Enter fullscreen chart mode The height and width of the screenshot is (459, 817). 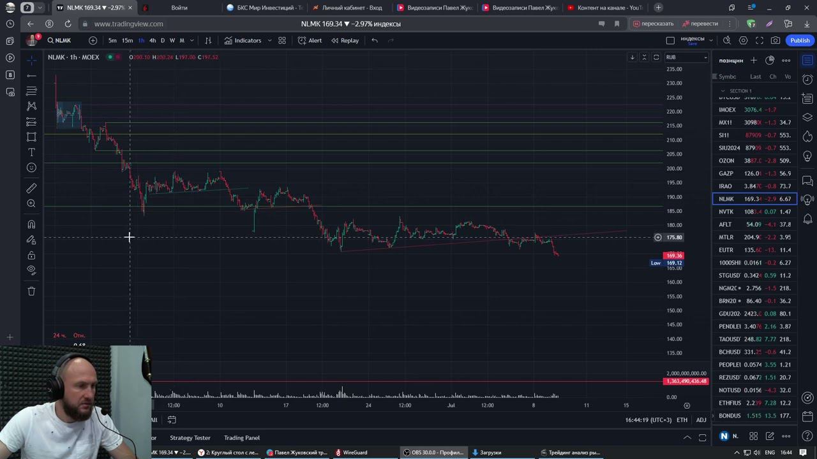[760, 40]
